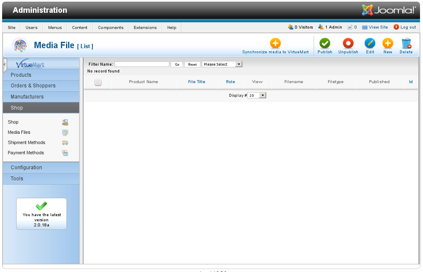Click the blue Edit pencil icon

[370, 43]
